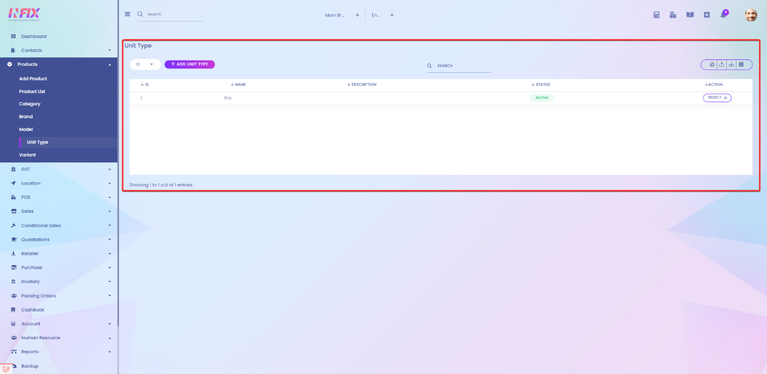Viewport: 767px width, 374px height.
Task: Click the Active status badge for Pcs
Action: tap(542, 97)
